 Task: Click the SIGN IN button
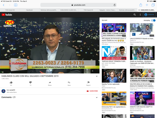point(149,15)
